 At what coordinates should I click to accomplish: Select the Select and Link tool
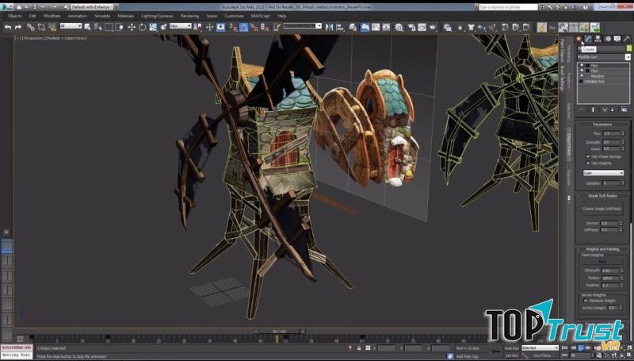tap(31, 26)
